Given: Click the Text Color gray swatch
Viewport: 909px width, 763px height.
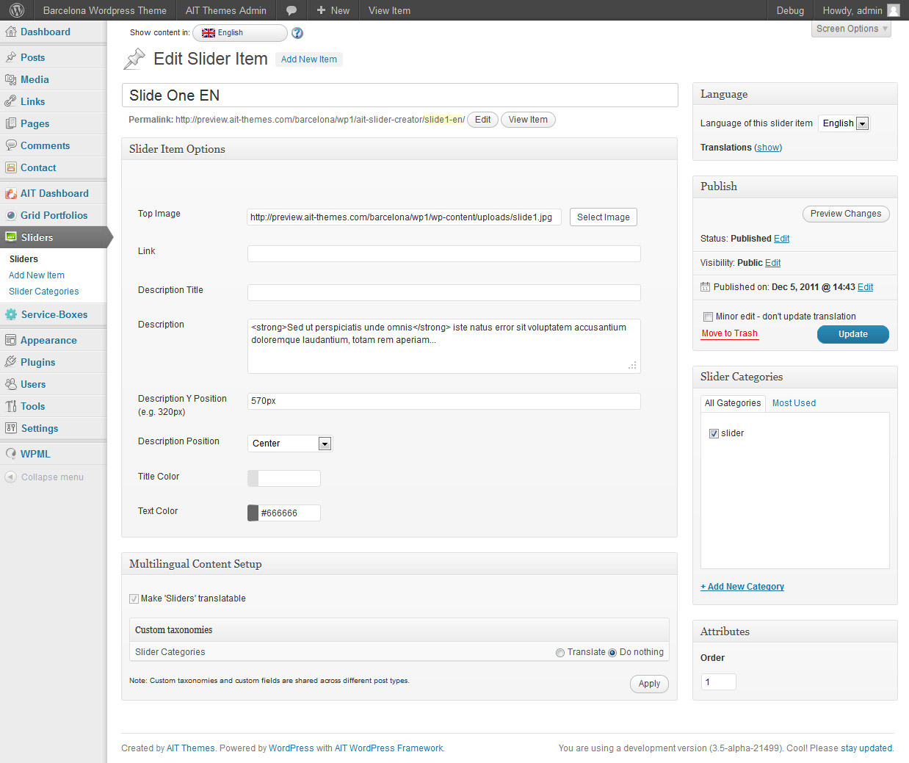Looking at the screenshot, I should pyautogui.click(x=253, y=513).
